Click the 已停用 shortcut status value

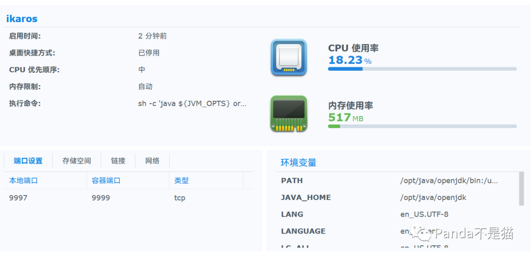click(x=148, y=53)
